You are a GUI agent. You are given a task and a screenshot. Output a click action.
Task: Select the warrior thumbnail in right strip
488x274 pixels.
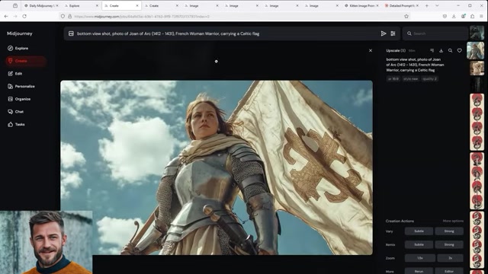click(x=475, y=50)
